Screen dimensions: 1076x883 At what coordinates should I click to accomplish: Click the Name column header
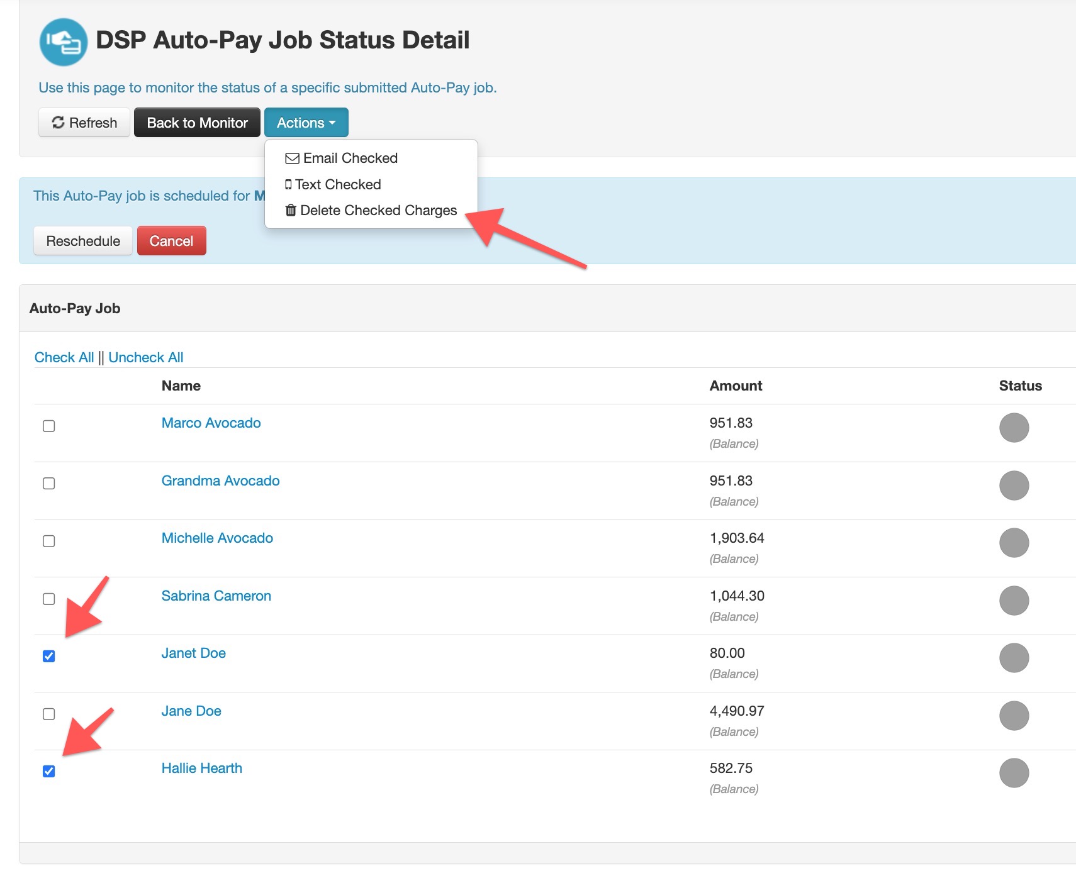click(x=181, y=386)
